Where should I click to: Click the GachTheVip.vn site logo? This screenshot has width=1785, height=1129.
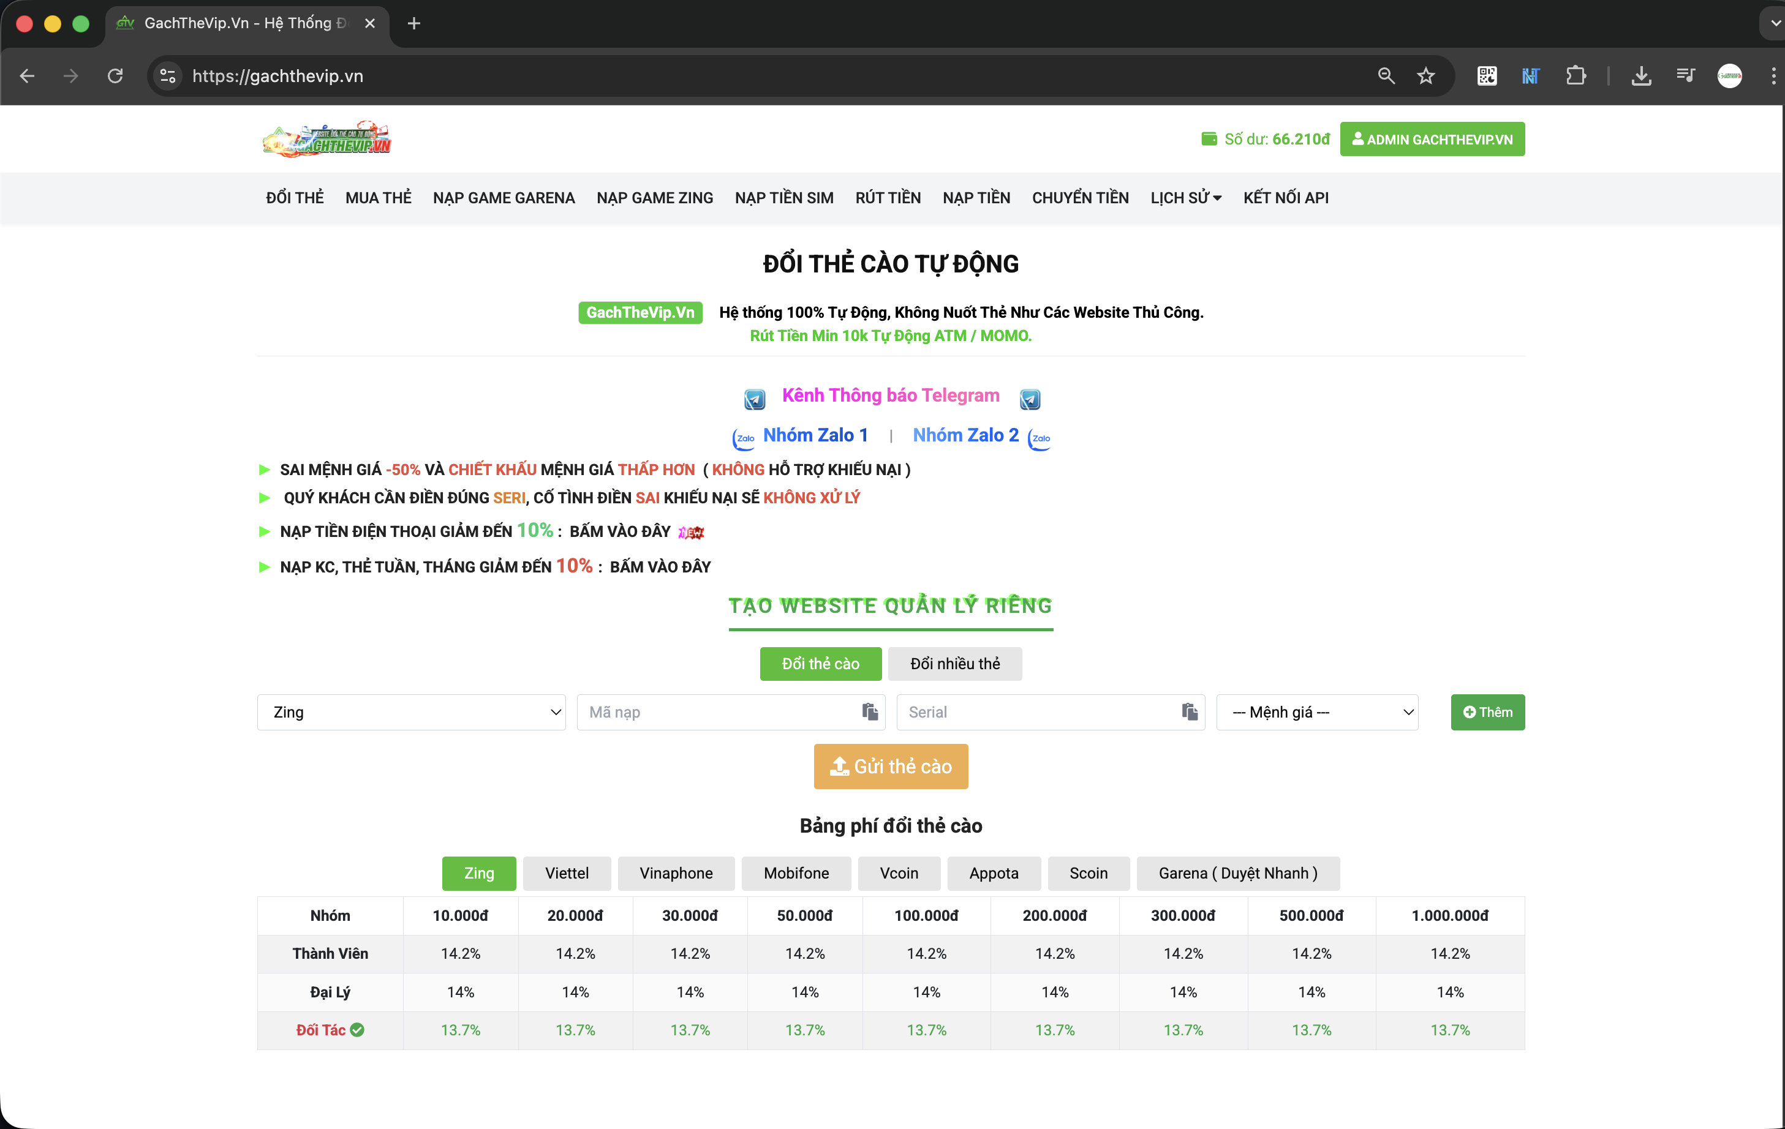click(x=327, y=139)
